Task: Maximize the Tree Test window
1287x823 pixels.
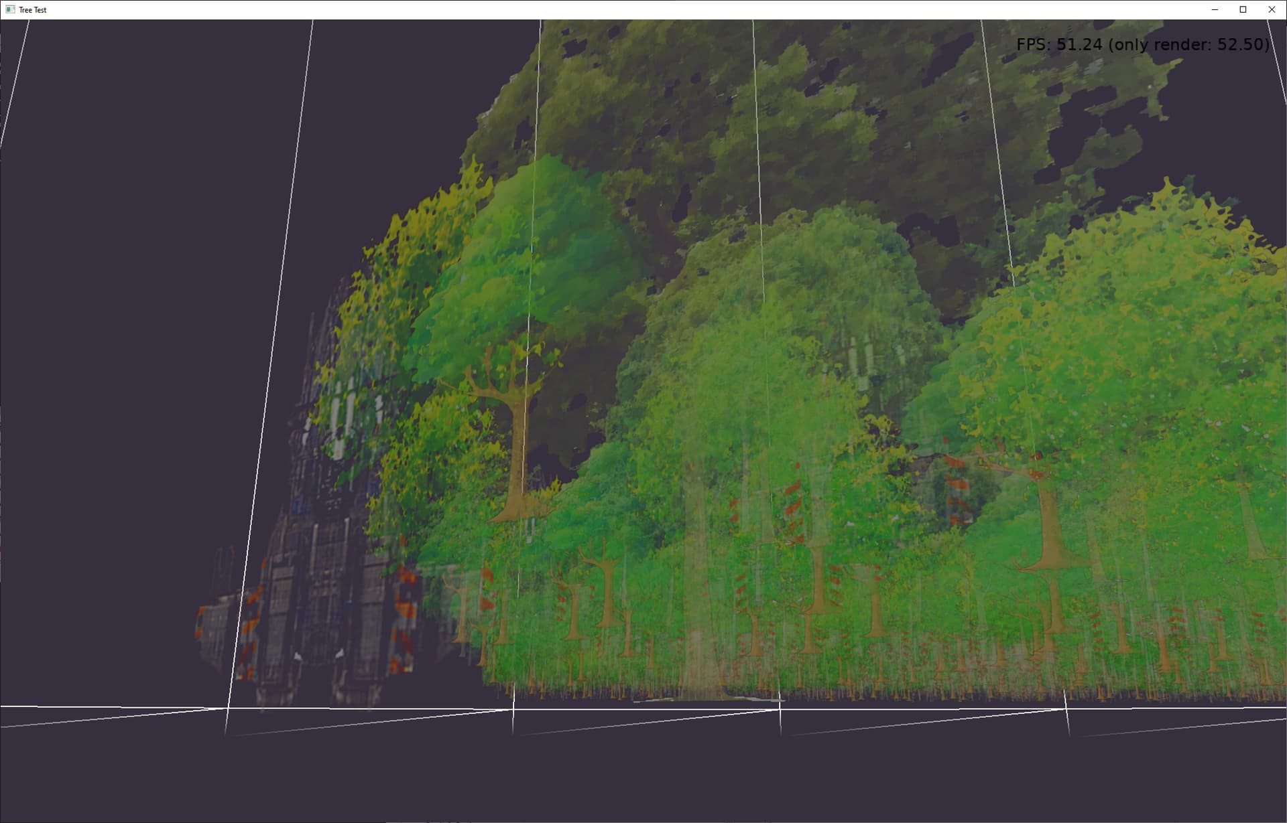Action: click(1243, 9)
